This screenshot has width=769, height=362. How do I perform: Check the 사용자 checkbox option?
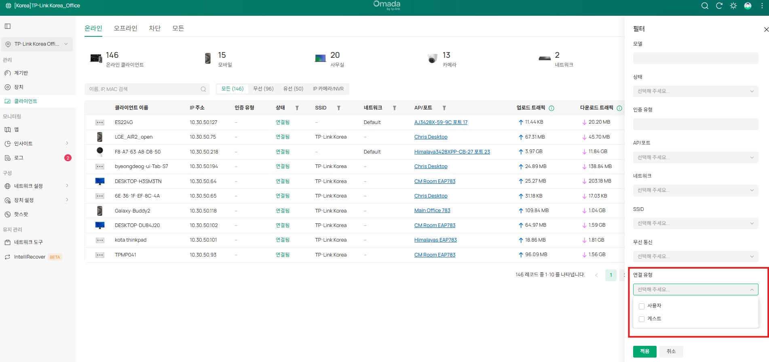tap(642, 306)
